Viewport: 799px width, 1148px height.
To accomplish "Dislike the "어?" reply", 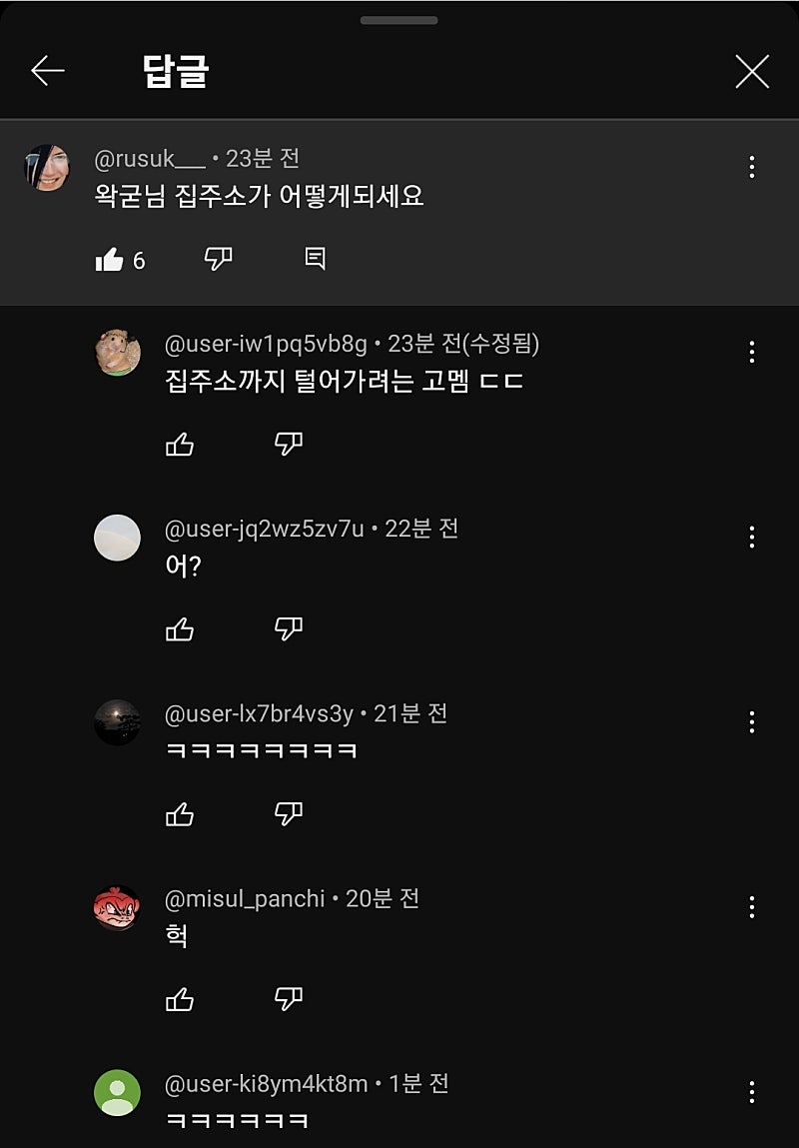I will pos(288,629).
